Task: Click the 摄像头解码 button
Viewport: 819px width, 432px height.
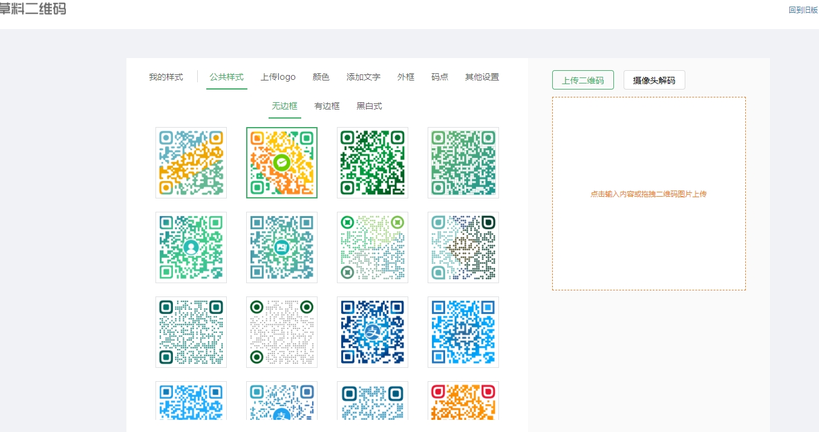Action: [x=654, y=80]
